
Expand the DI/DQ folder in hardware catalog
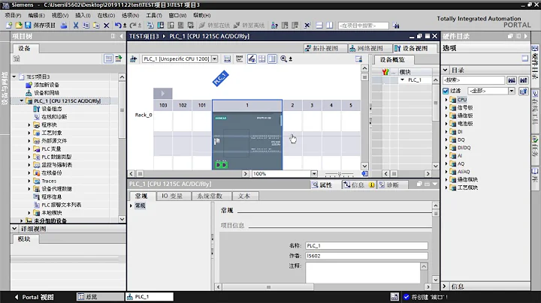446,147
